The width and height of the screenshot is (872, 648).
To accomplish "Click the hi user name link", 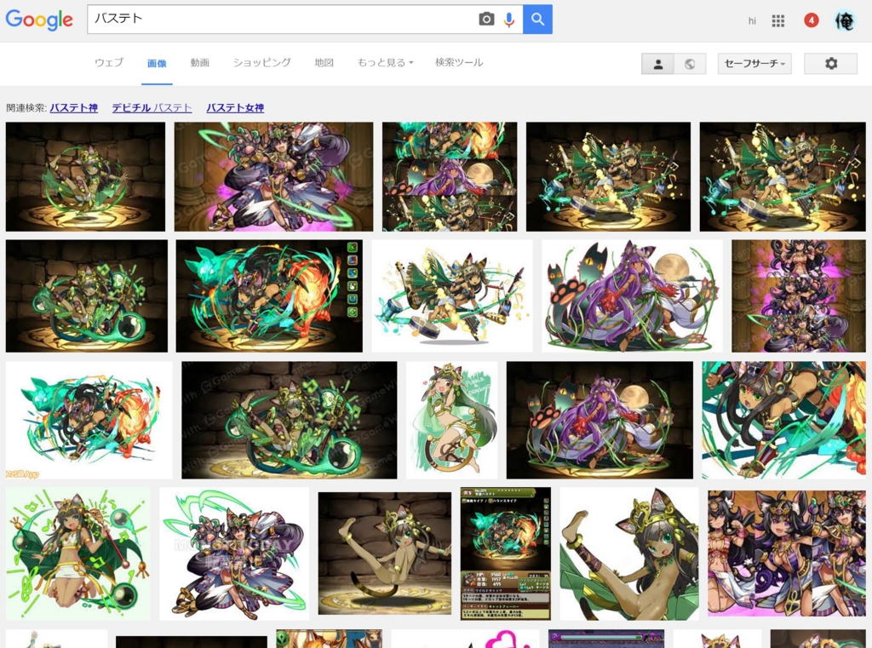I will point(752,21).
